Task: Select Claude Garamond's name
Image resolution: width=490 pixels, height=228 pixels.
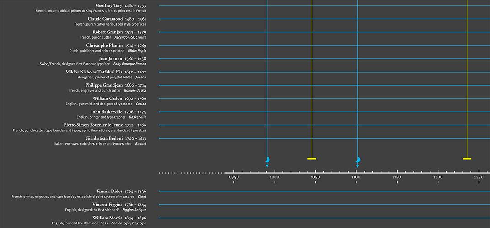Action: point(105,19)
